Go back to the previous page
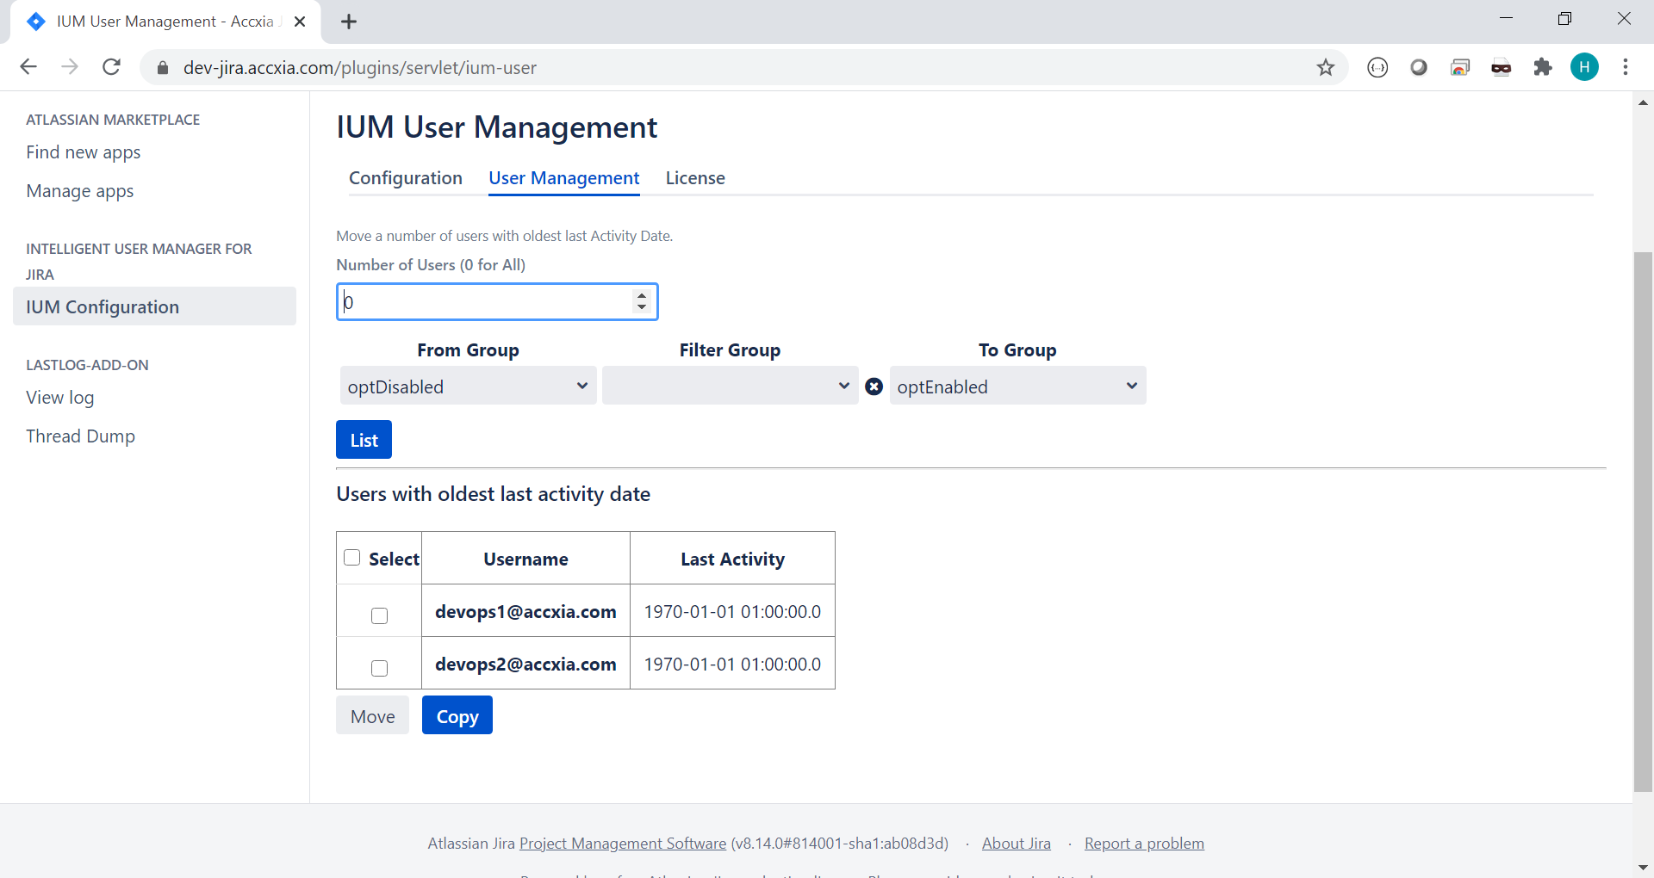 (28, 67)
